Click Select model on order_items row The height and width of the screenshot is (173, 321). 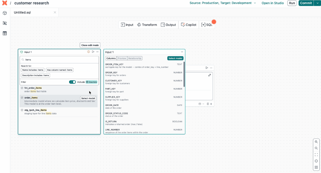88,99
